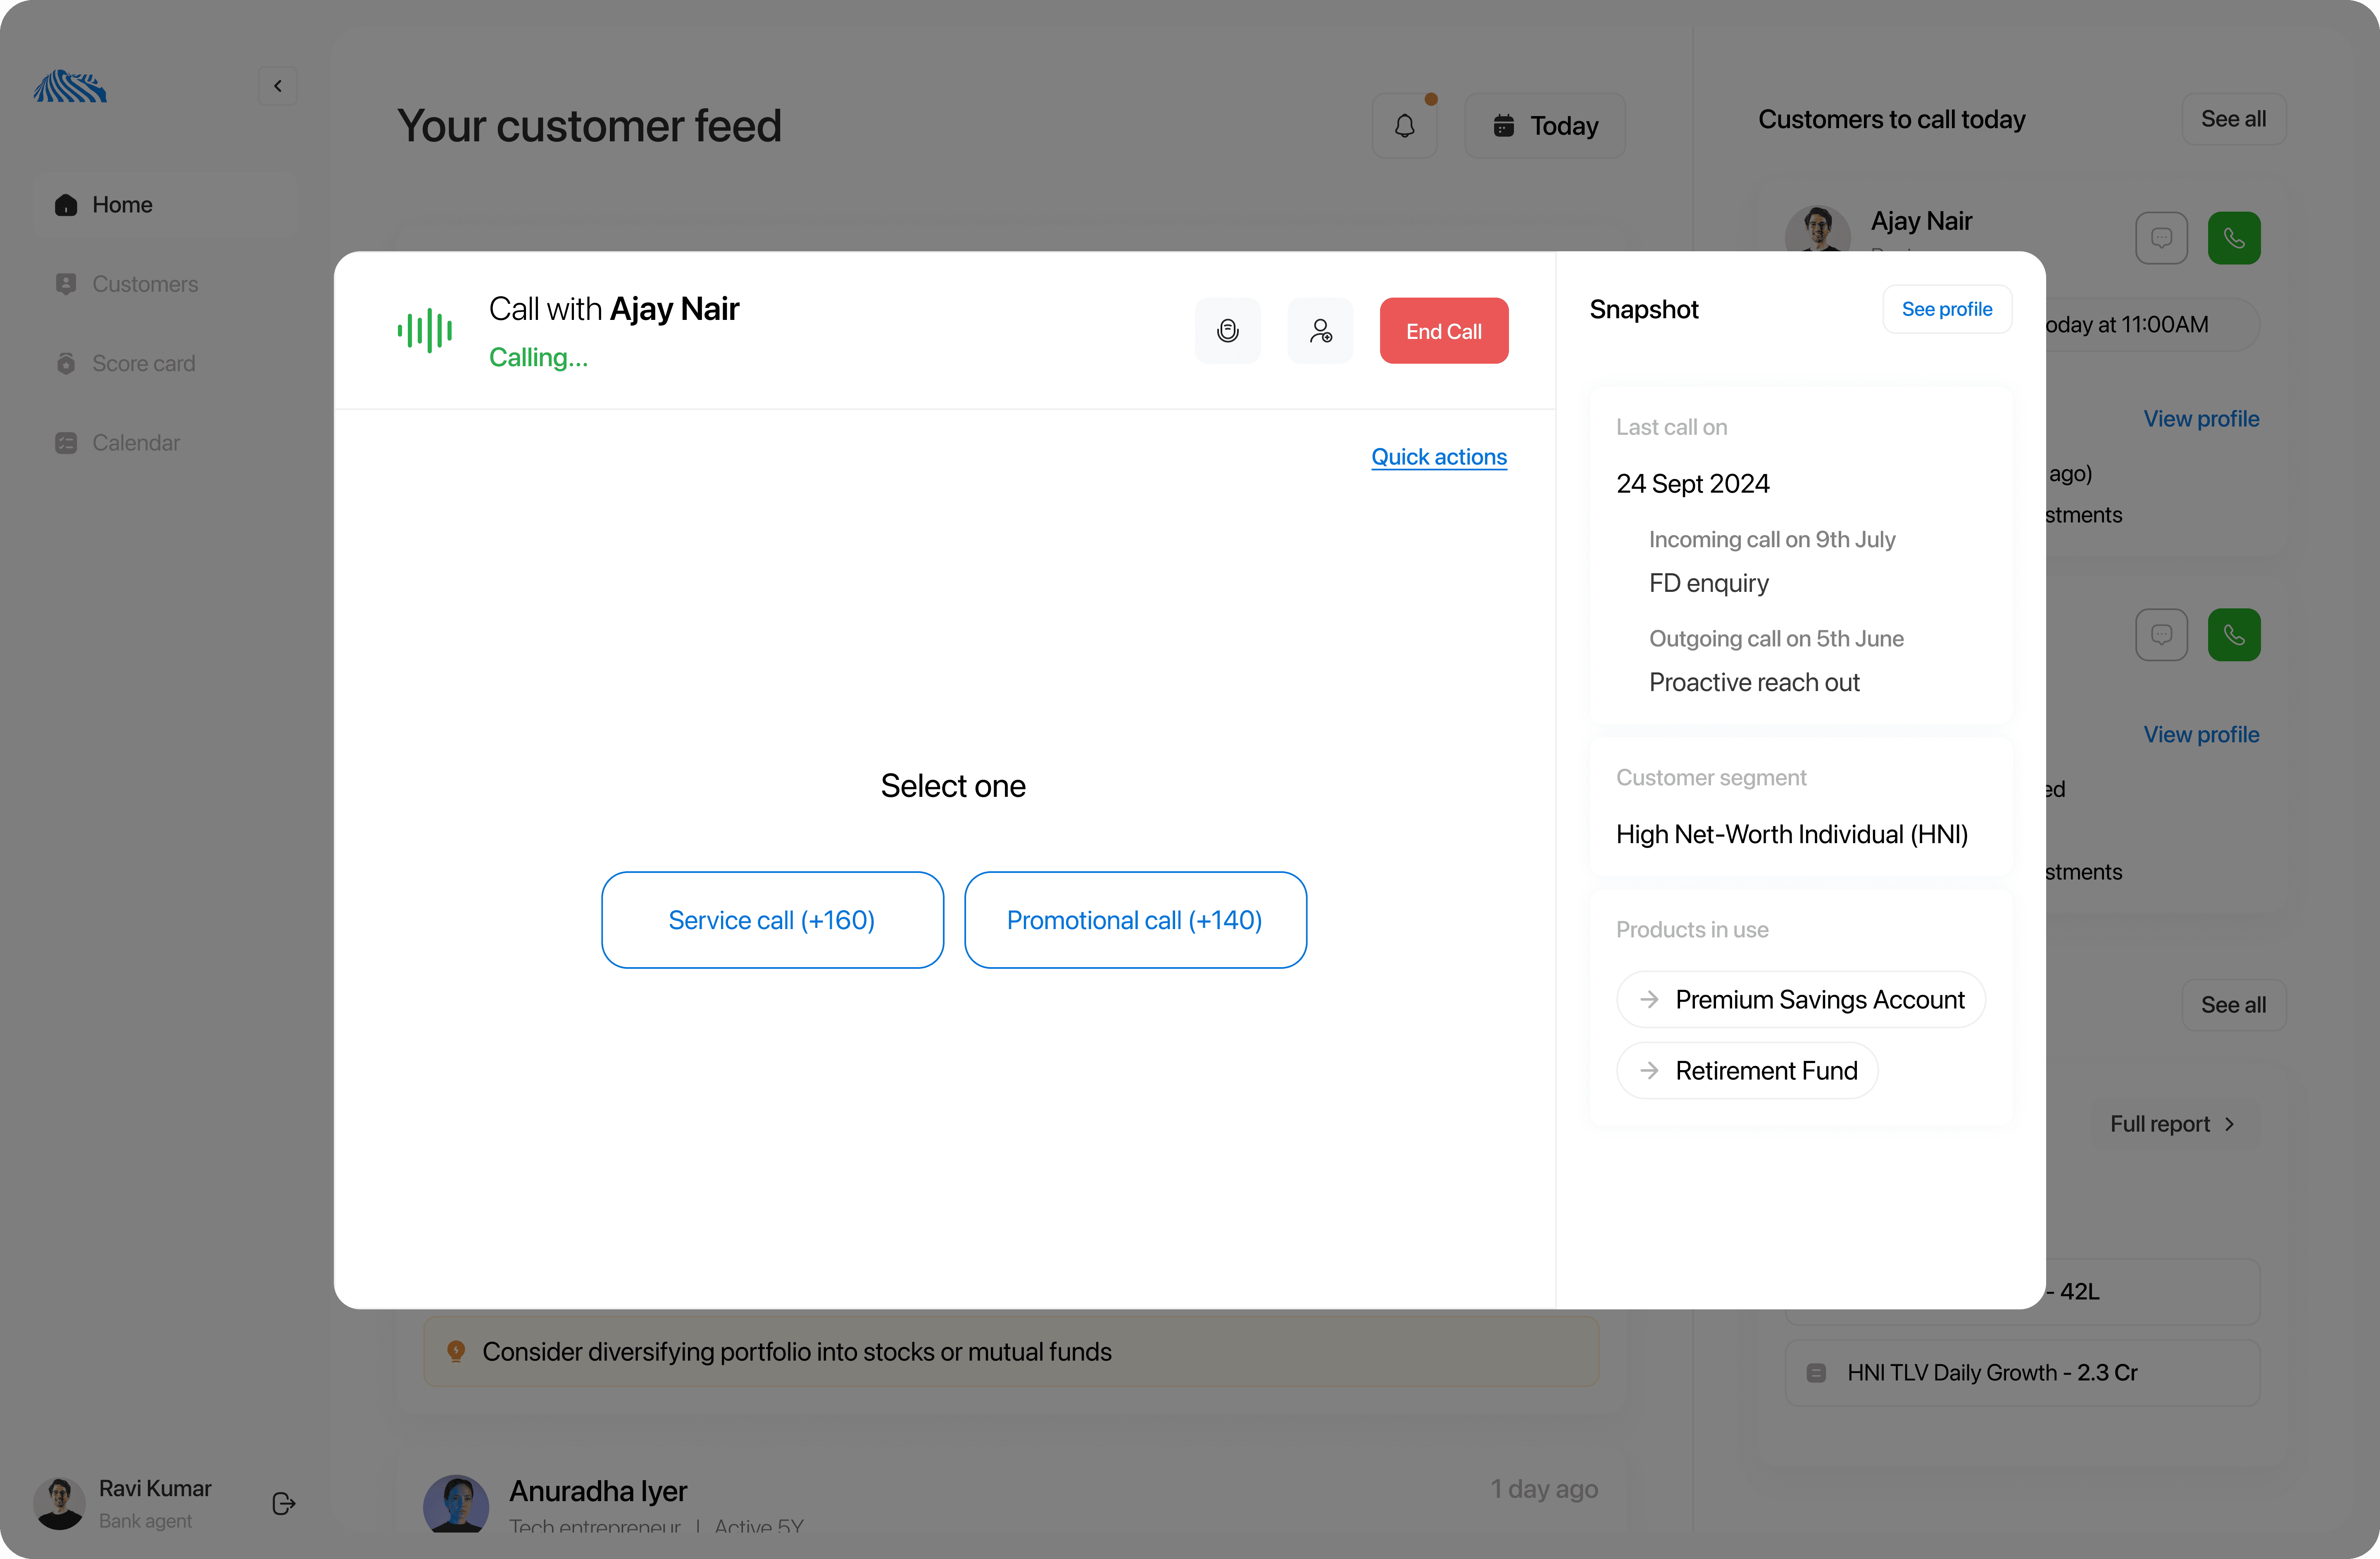Expand Full report chevron

click(2229, 1124)
